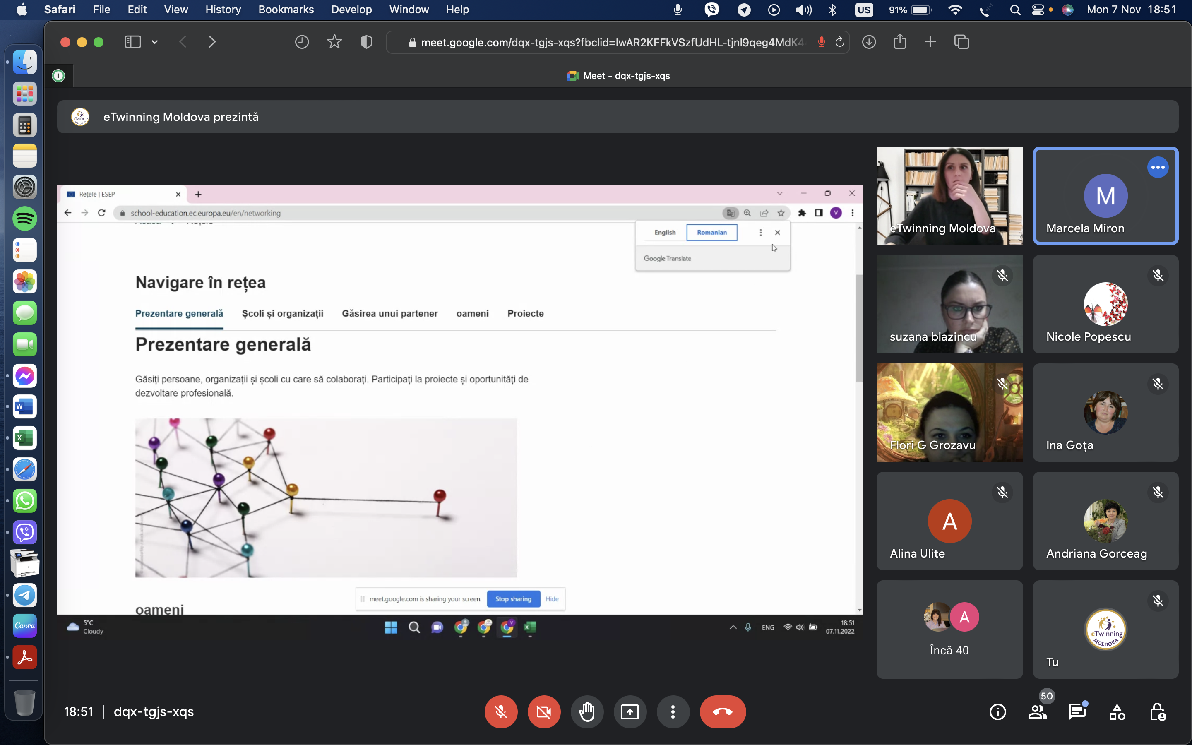
Task: Show everyone participants panel icon
Action: coord(1037,712)
